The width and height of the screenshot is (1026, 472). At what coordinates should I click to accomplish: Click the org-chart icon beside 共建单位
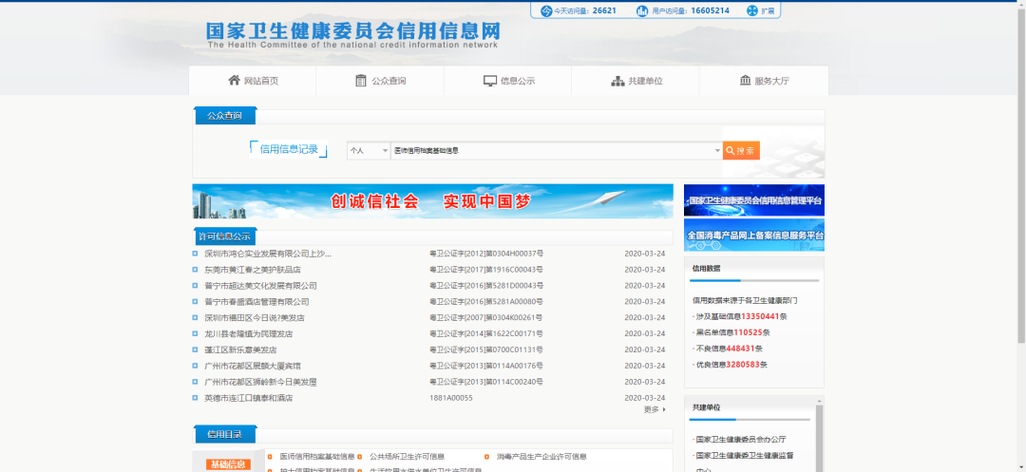pyautogui.click(x=617, y=81)
